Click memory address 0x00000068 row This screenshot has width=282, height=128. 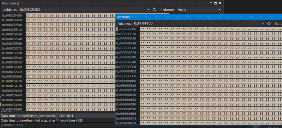pos(126,100)
